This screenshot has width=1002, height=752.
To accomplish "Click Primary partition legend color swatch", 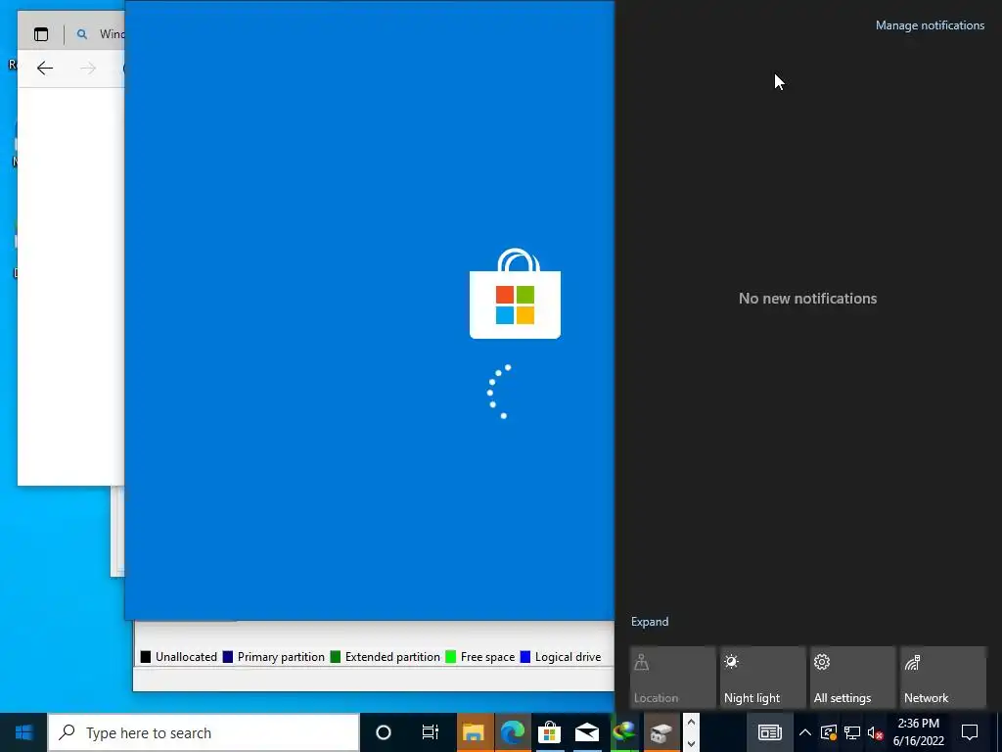I will click(x=227, y=657).
